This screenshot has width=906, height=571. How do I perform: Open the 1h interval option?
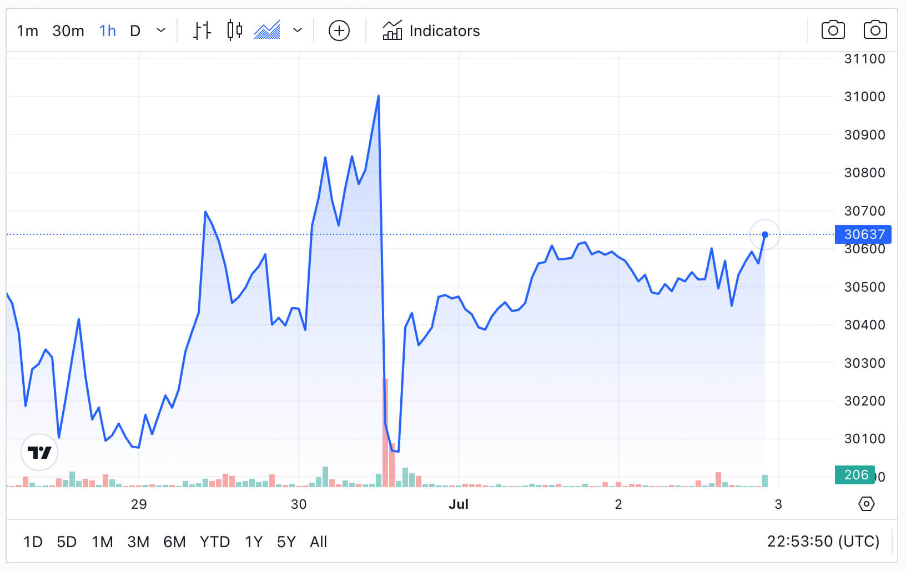(107, 31)
